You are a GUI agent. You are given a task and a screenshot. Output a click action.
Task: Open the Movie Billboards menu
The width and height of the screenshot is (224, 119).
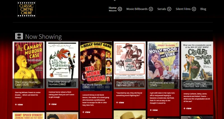pos(137,9)
